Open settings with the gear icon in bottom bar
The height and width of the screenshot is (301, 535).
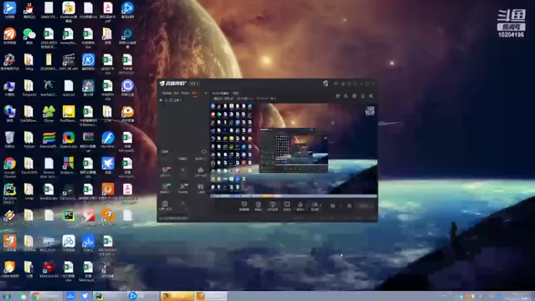349,206
